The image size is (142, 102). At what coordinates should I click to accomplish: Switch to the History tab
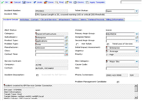coord(75,20)
